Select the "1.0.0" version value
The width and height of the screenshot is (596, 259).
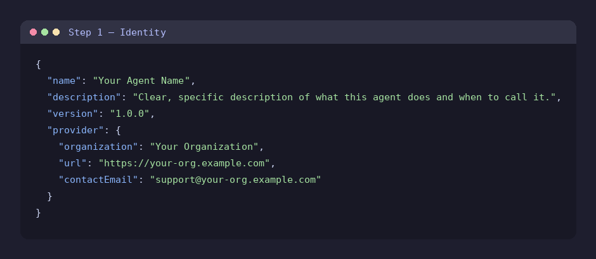pyautogui.click(x=129, y=114)
